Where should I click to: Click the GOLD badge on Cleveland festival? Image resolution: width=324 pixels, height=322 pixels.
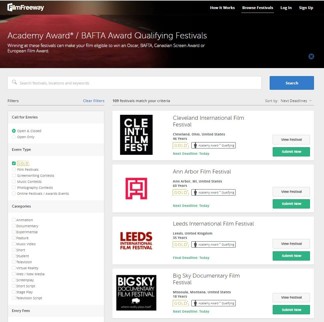[x=181, y=145]
